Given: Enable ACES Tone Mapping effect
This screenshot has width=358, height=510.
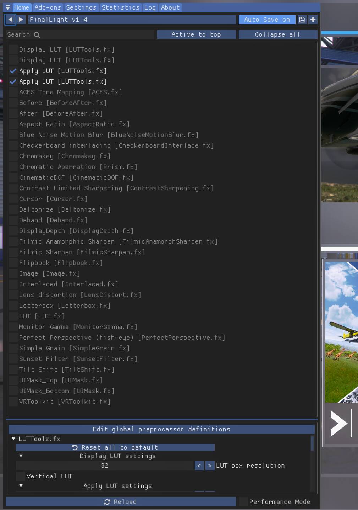Looking at the screenshot, I should tap(13, 92).
